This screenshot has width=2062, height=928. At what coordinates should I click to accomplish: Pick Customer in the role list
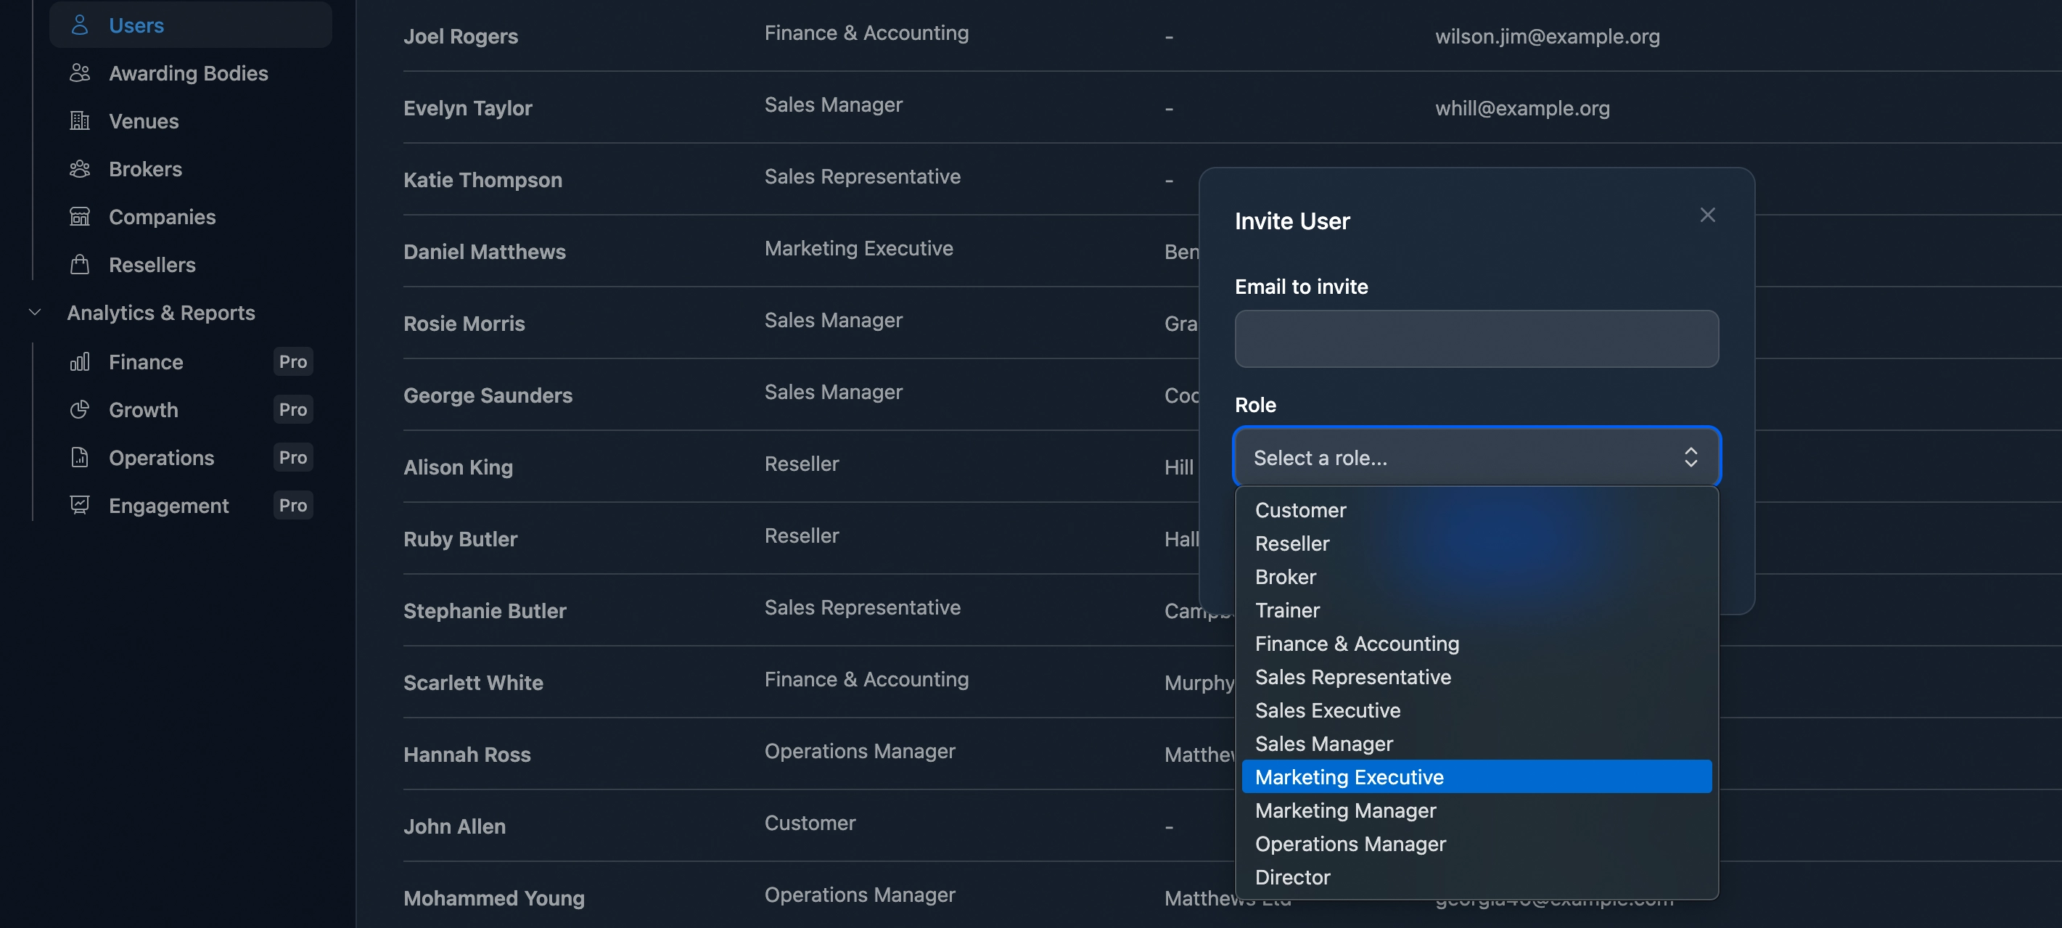1300,510
